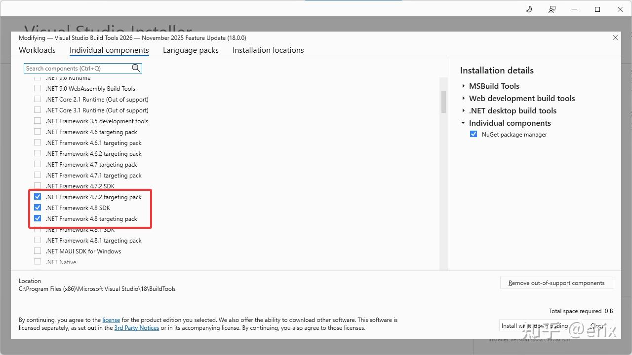The height and width of the screenshot is (355, 632).
Task: Uncheck .NET Framework 4.8 SDK
Action: (x=38, y=208)
